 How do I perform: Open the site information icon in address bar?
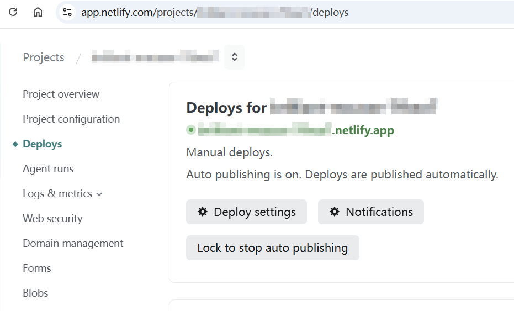click(x=67, y=12)
